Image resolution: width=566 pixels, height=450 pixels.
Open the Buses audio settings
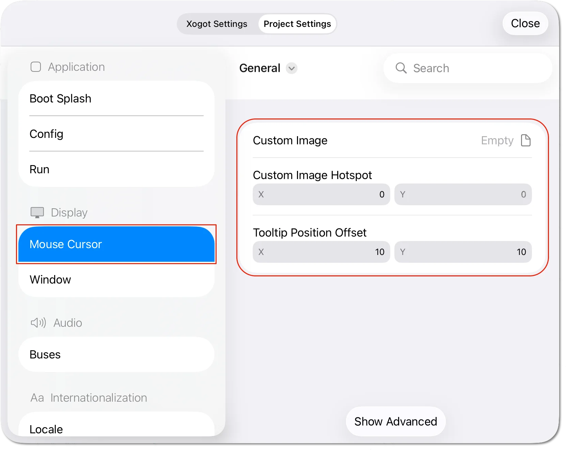coord(116,354)
